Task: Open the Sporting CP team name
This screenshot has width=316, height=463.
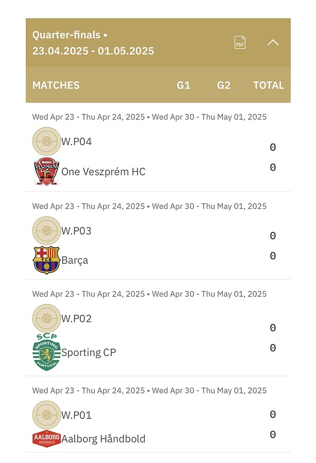Action: [x=89, y=352]
